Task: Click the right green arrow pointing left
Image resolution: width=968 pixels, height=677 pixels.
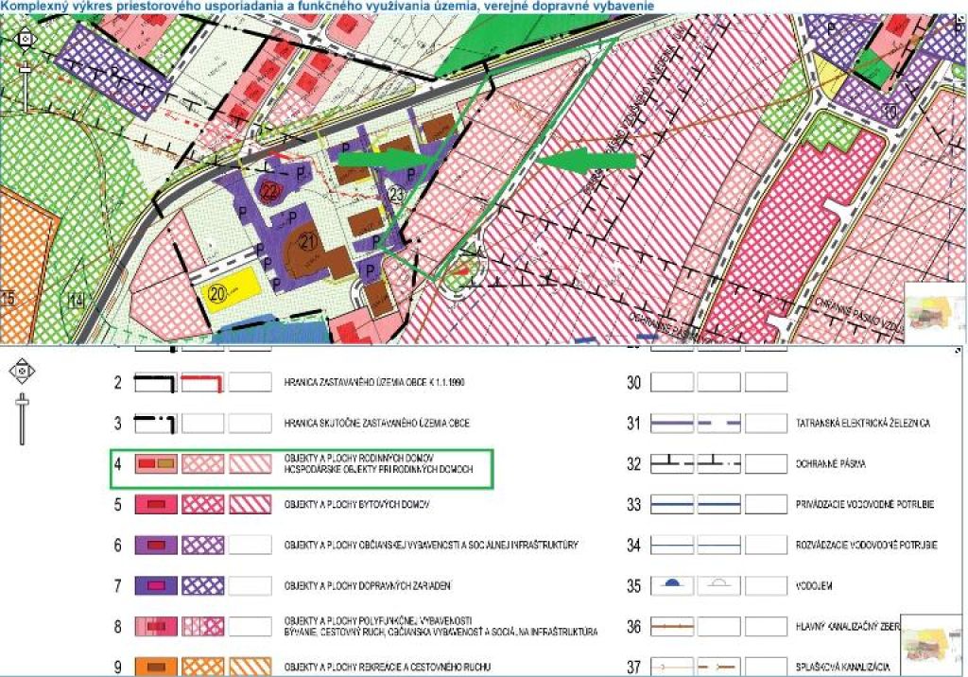Action: [586, 161]
